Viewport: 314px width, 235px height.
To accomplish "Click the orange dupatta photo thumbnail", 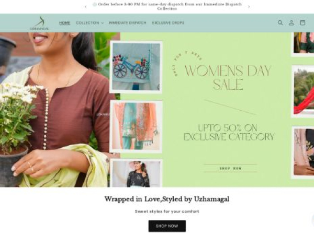I will (x=136, y=126).
